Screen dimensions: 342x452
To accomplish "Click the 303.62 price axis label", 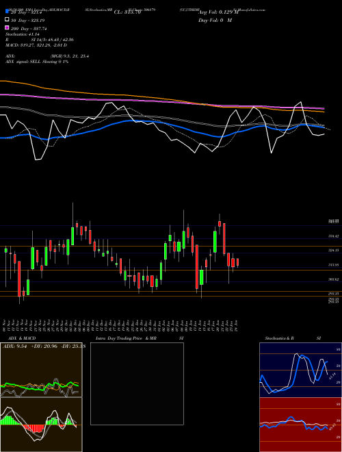I will click(333, 279).
